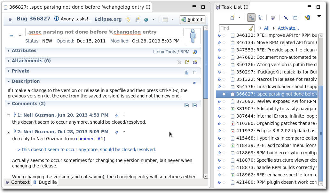The width and height of the screenshot is (330, 193).
Task: Click the synchronize incoming changes icon beside Eclipse.org
Action: [x=129, y=19]
